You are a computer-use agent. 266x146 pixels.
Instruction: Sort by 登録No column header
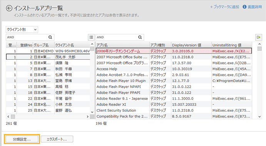click(x=25, y=45)
